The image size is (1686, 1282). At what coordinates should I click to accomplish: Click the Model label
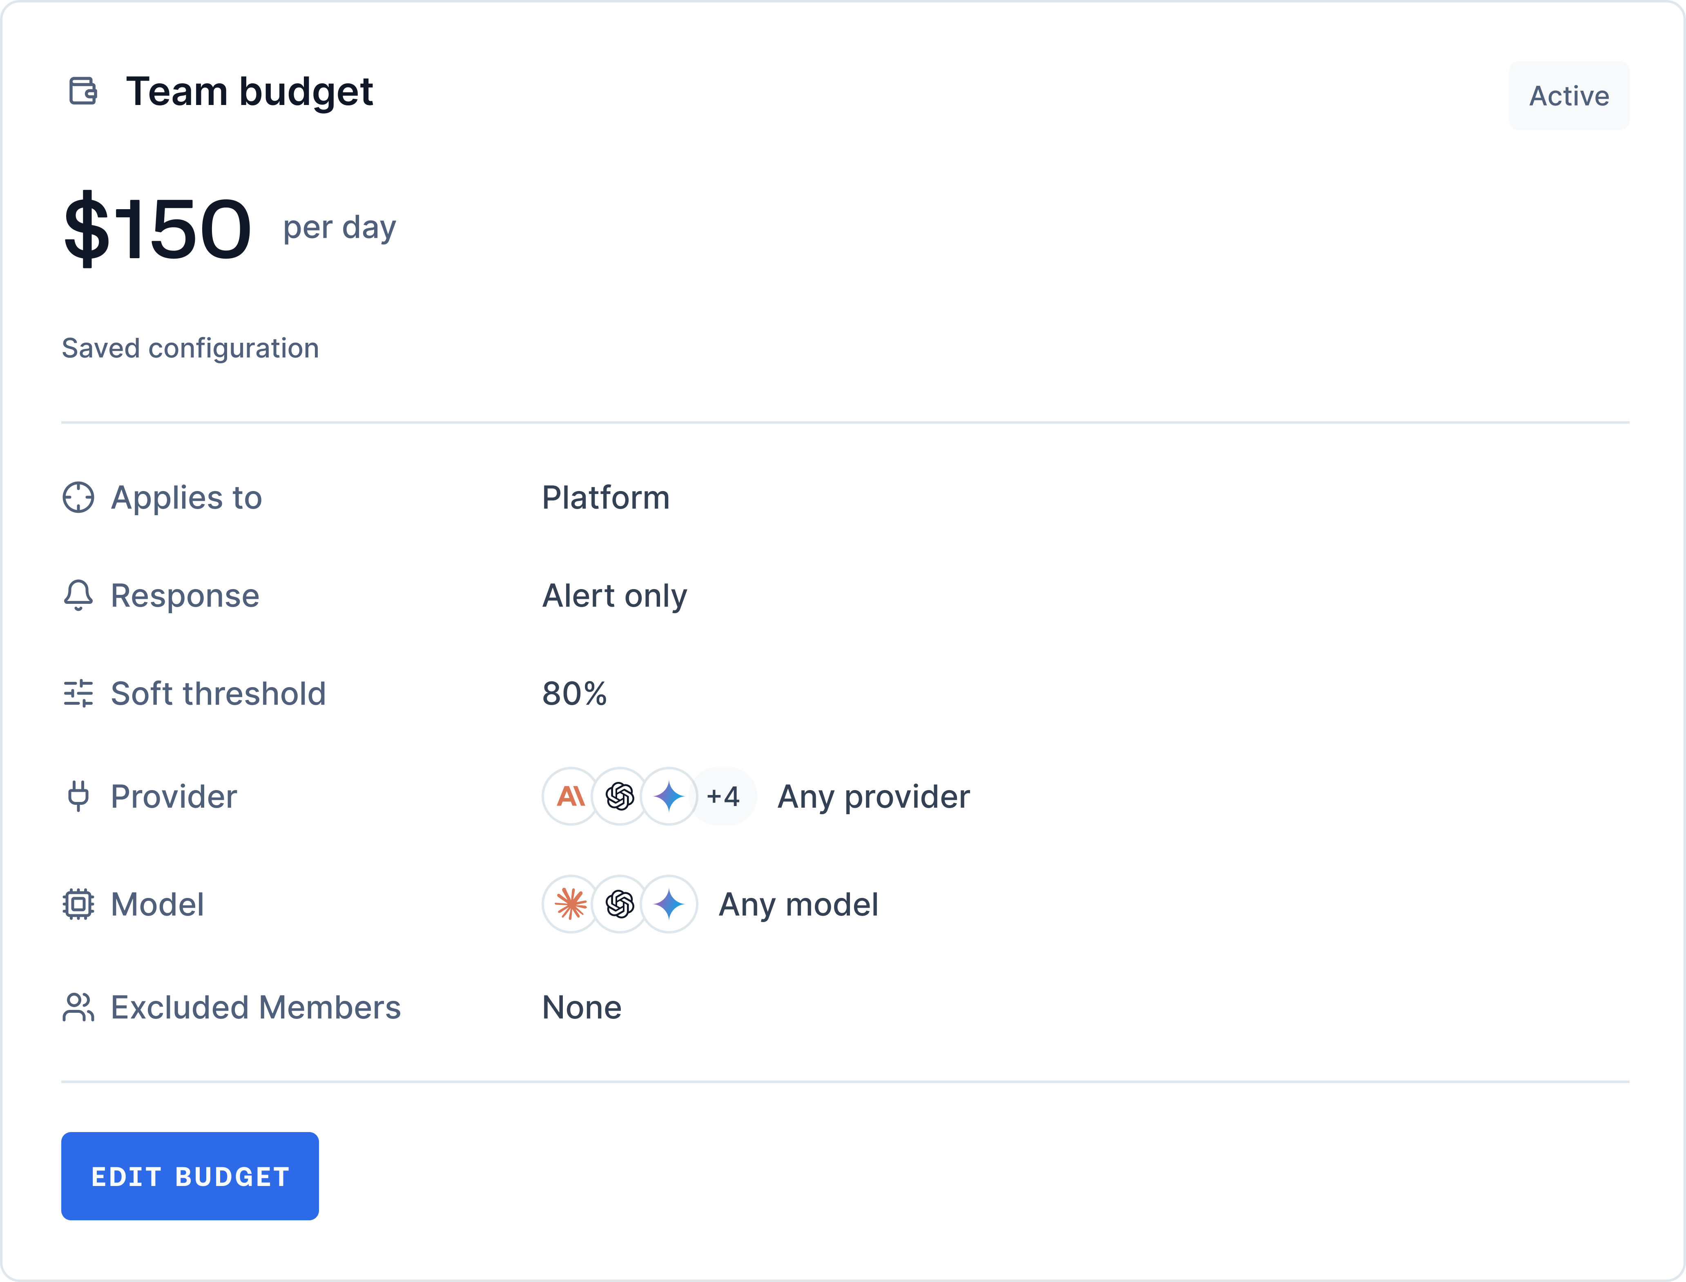(x=157, y=904)
